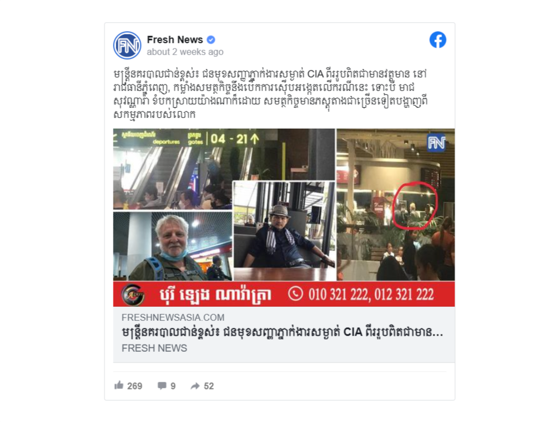Viewport: 559px width, 422px height.
Task: Open the FRESHNEWSASIA.COM domain link
Action: pos(173,317)
